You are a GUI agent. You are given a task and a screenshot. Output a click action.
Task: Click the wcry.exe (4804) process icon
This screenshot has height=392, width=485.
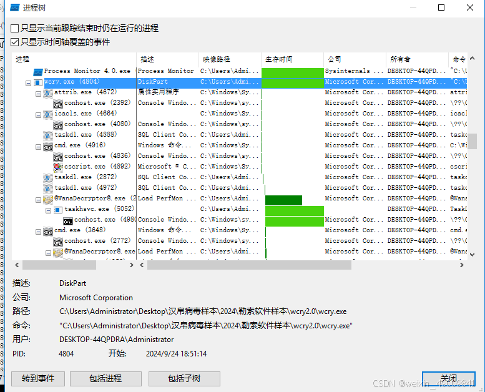(38, 82)
